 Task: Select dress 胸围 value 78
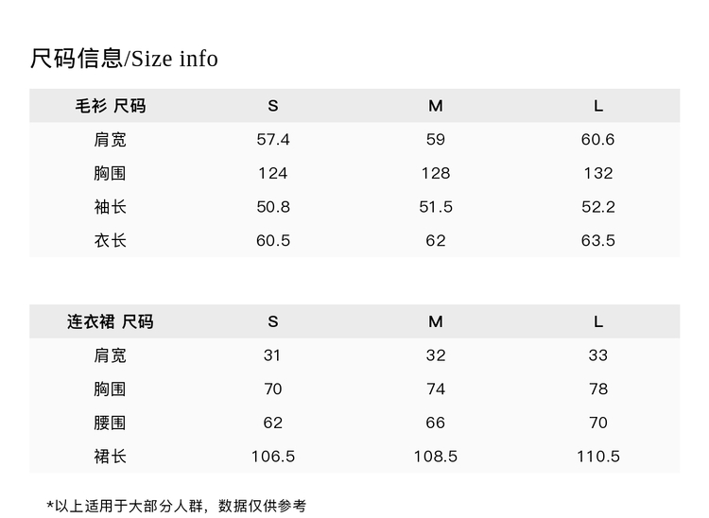(x=598, y=389)
